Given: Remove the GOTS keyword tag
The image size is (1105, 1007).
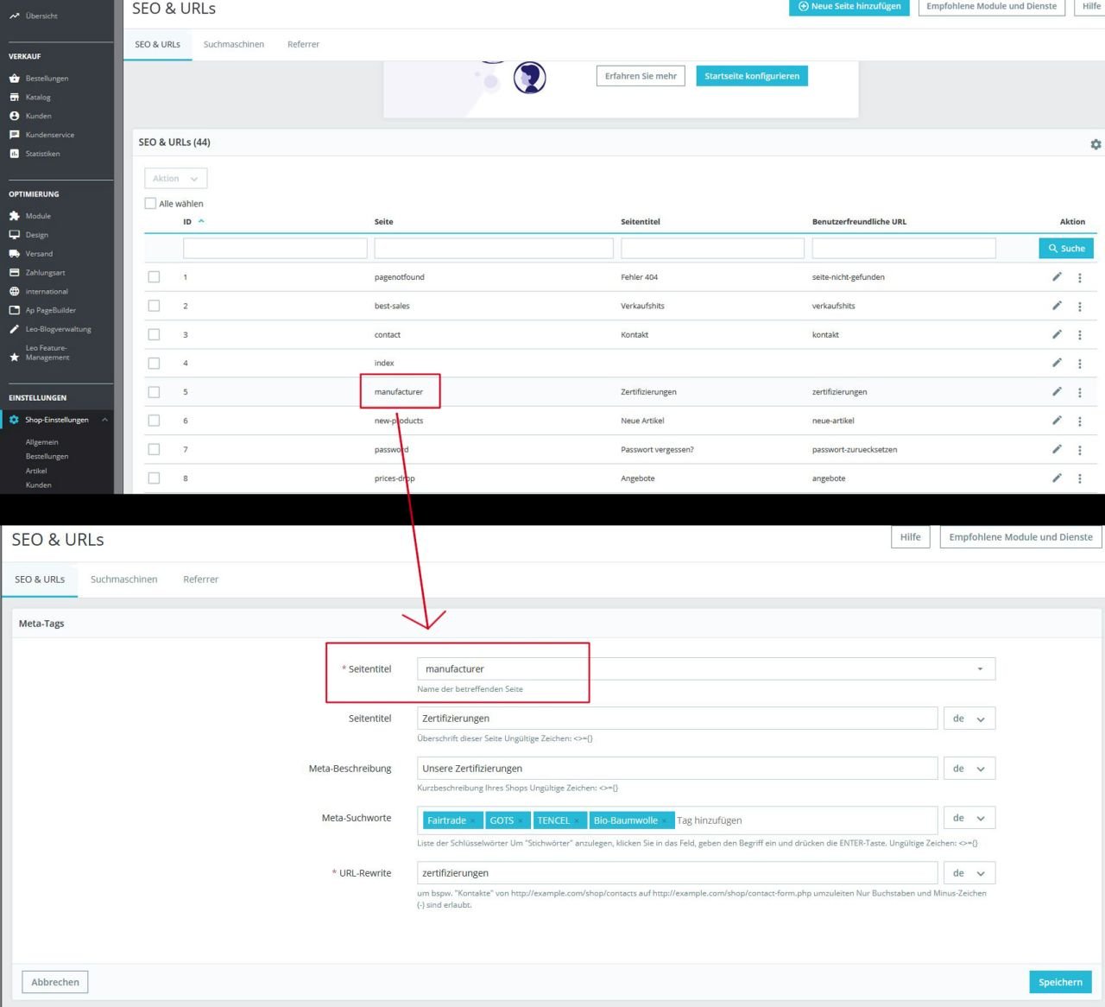Looking at the screenshot, I should pyautogui.click(x=521, y=821).
